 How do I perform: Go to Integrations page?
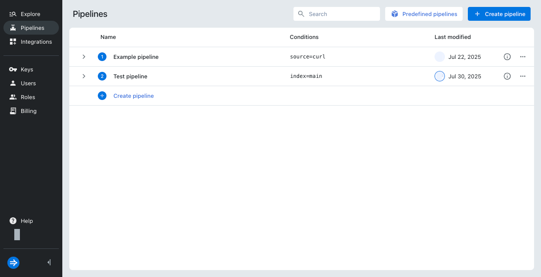click(x=31, y=42)
